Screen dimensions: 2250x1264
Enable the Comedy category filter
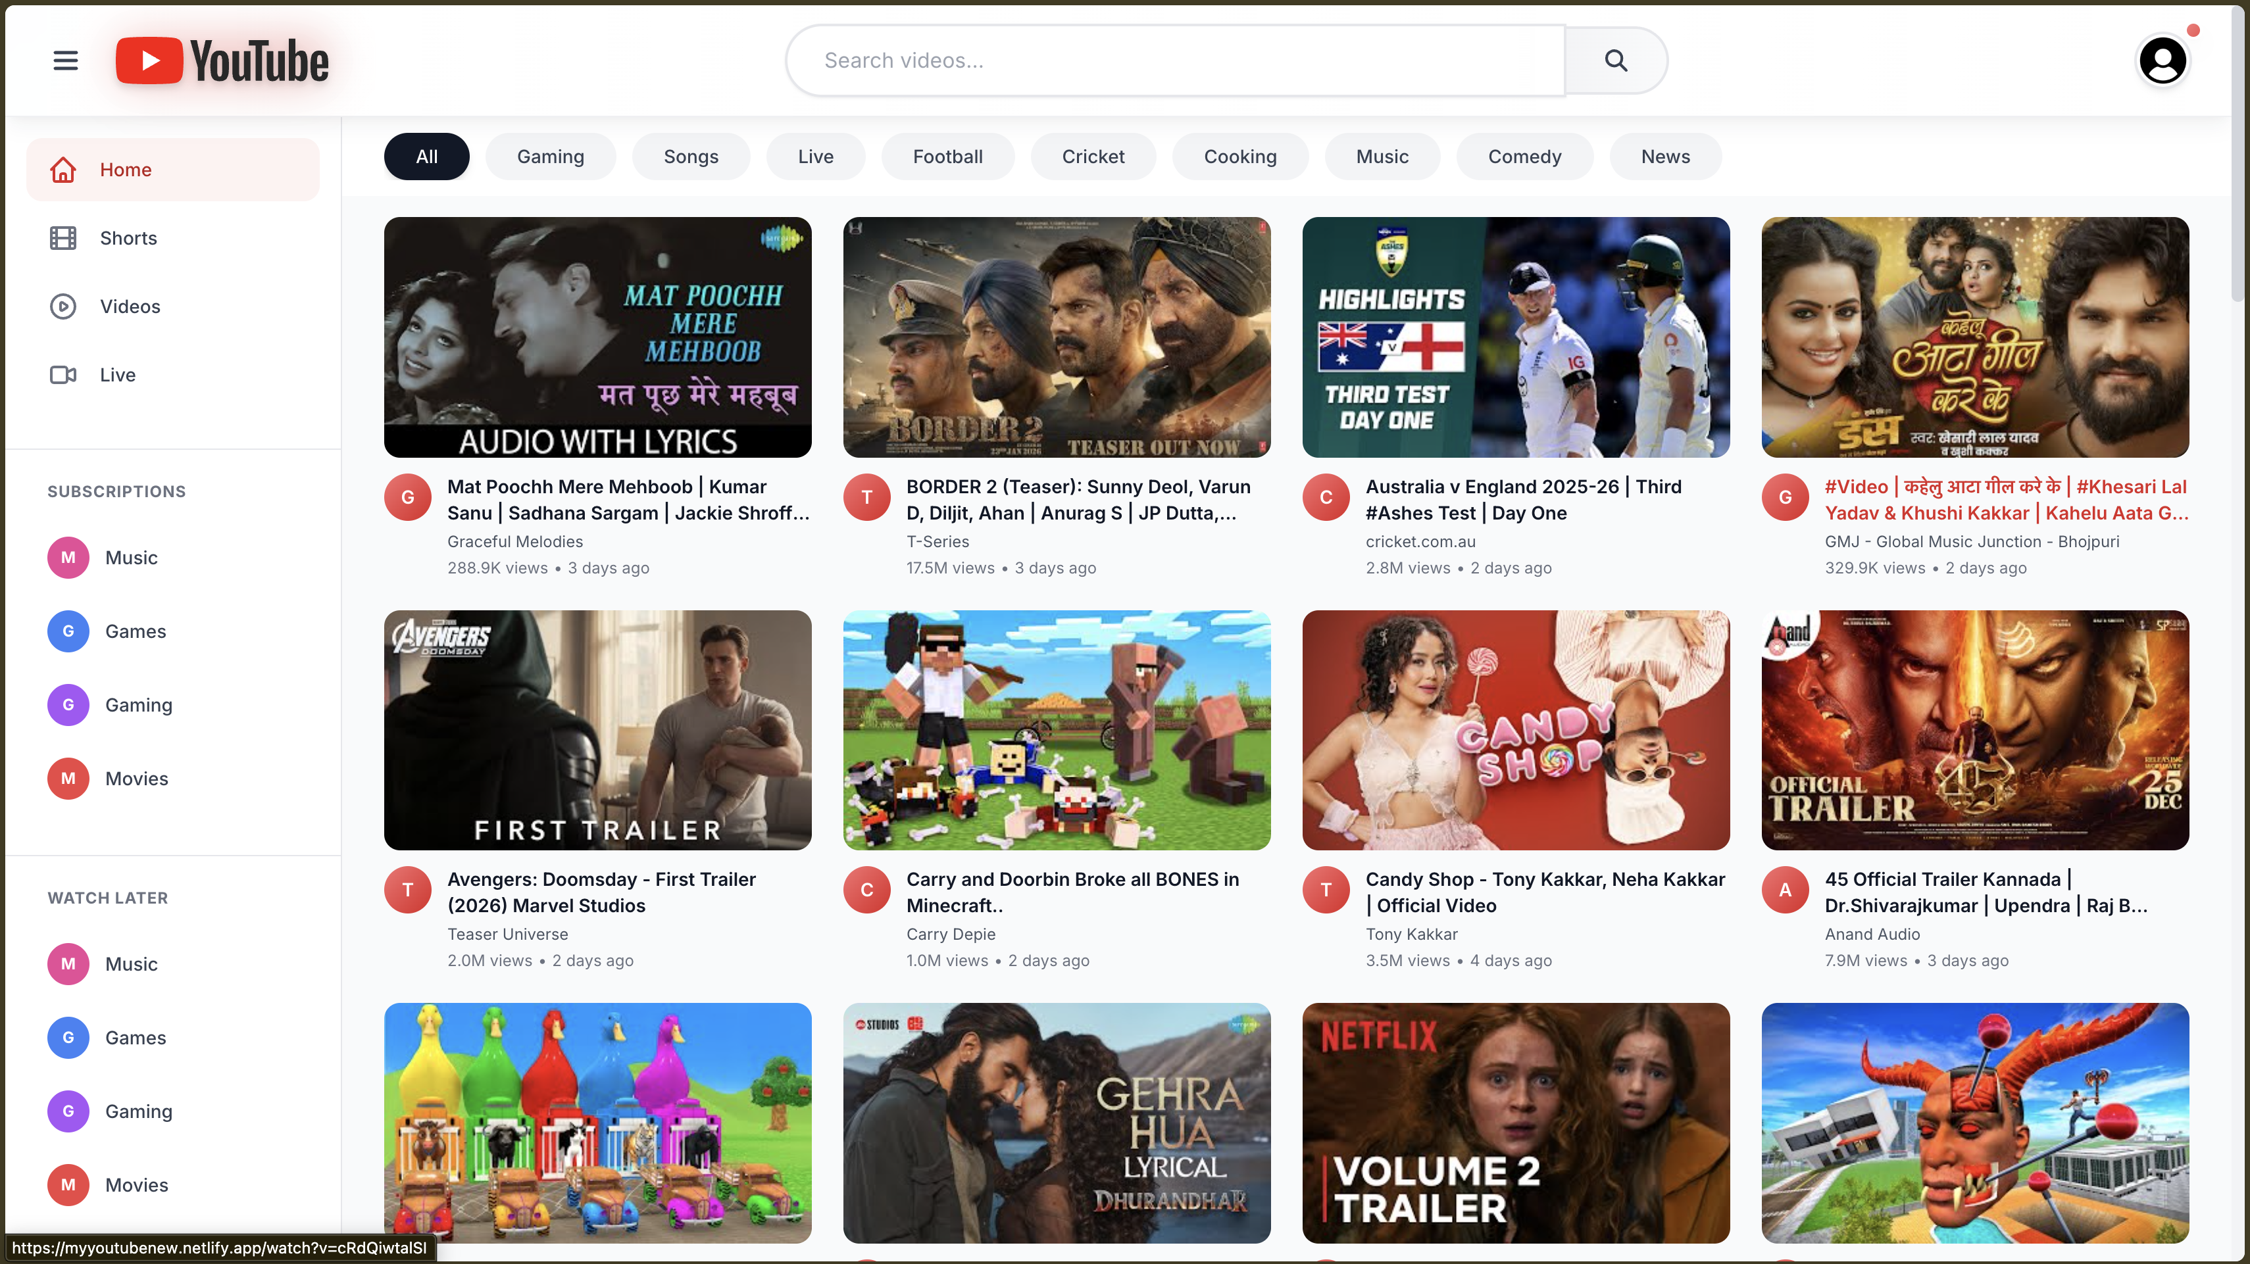1524,157
